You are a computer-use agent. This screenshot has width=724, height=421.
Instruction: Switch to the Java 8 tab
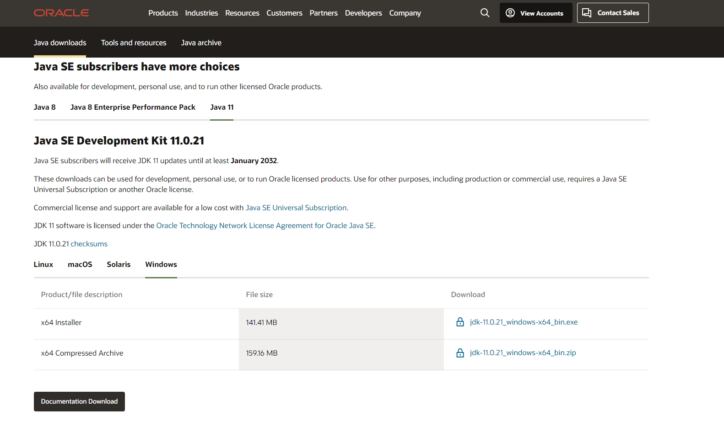(x=45, y=107)
